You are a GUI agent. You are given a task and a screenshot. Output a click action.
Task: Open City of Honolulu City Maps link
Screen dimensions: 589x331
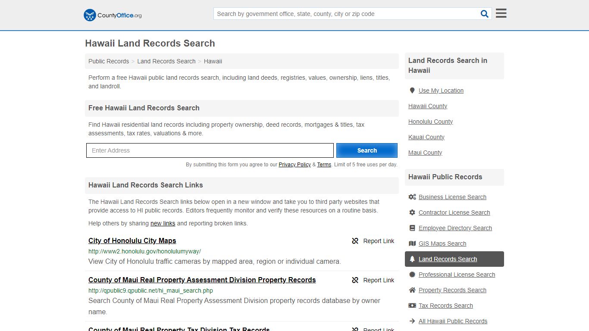[x=132, y=240]
